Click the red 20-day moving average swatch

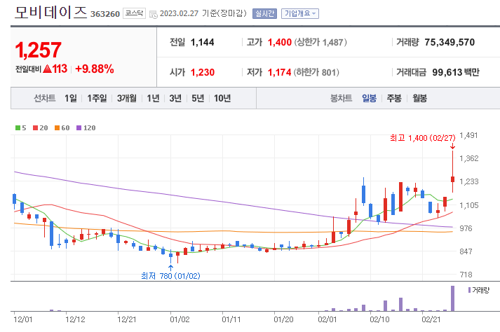click(x=36, y=128)
